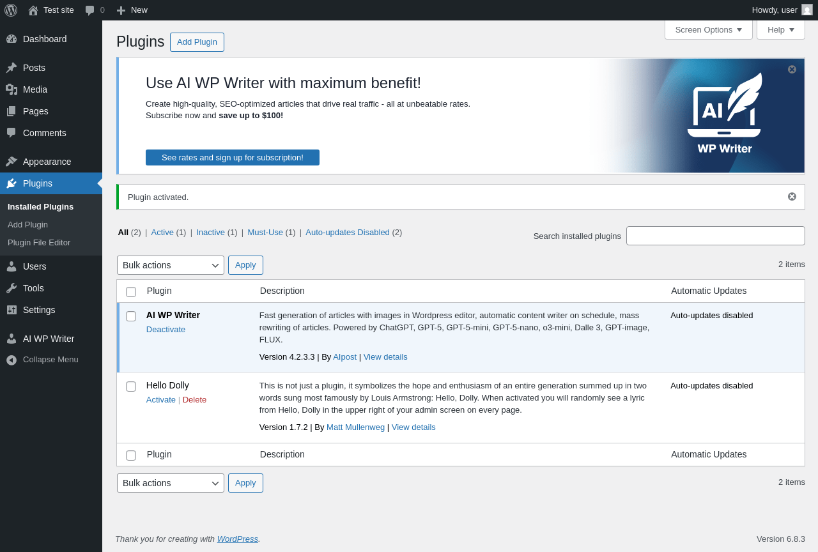Click the Version 6.8.3 footer text

pos(781,539)
